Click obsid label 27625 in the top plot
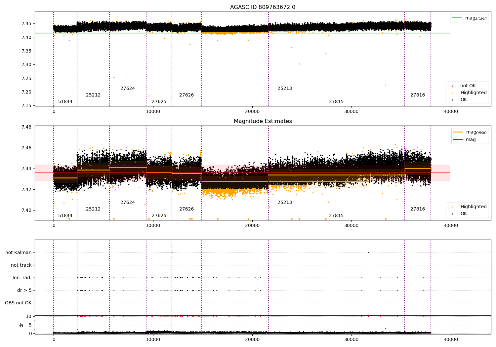This screenshot has height=347, width=496. point(159,102)
